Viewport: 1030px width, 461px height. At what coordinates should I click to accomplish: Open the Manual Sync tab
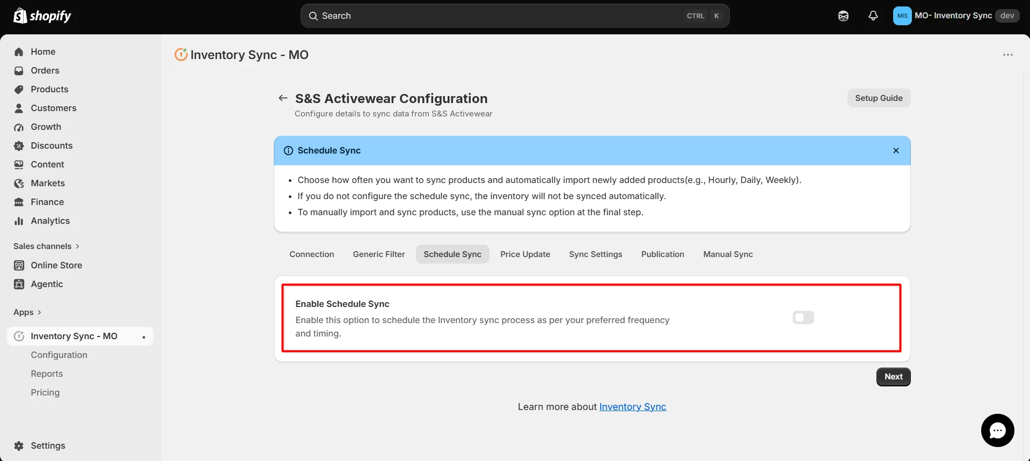[x=728, y=254]
